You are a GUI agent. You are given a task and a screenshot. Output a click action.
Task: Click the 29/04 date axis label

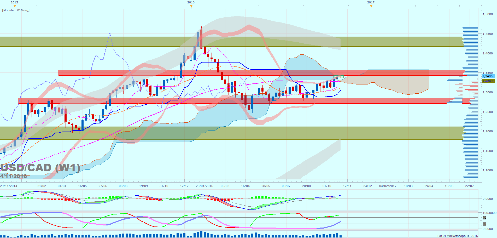point(429,186)
